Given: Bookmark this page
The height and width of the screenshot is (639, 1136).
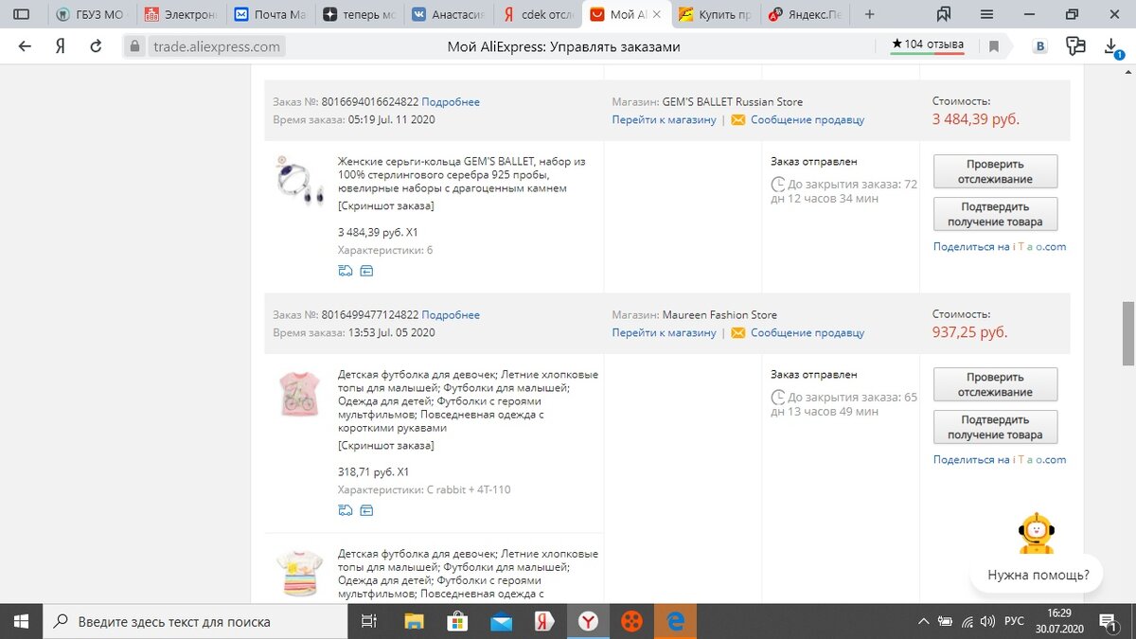Looking at the screenshot, I should coord(993,46).
